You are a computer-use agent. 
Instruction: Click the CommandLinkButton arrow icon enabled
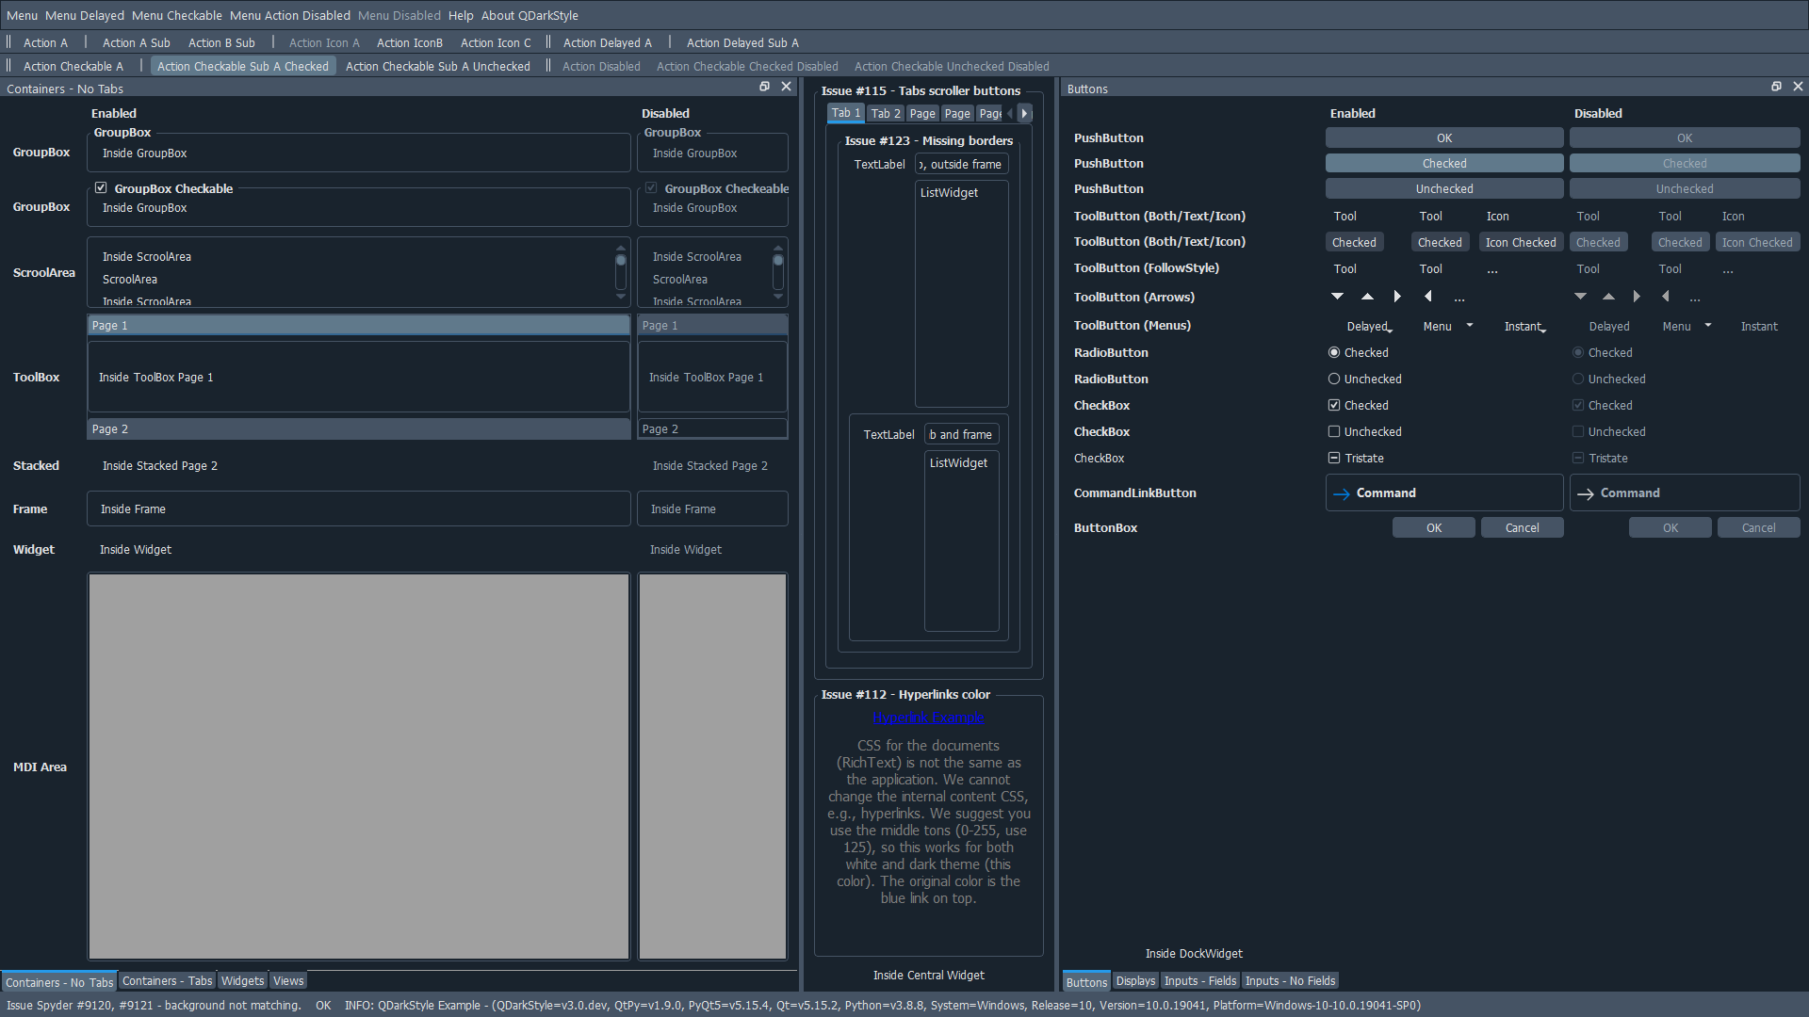click(x=1342, y=493)
